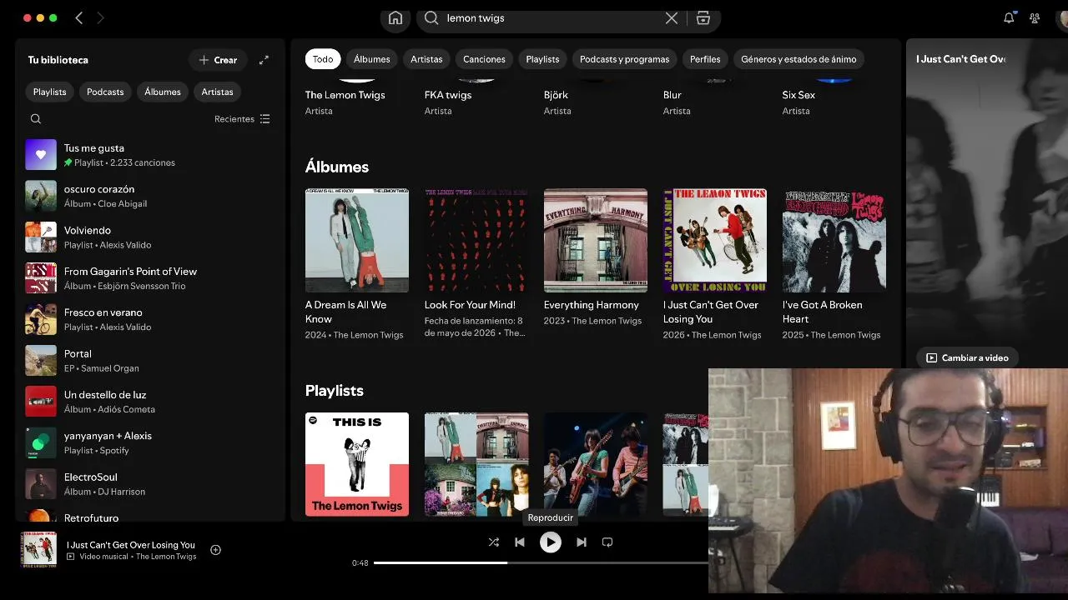Filter library by Podcasts chip
Image resolution: width=1068 pixels, height=600 pixels.
[105, 92]
